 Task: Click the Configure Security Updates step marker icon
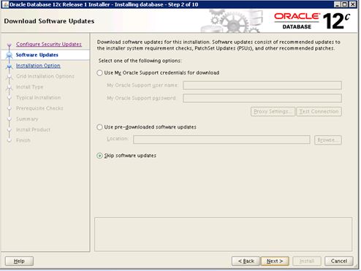[x=9, y=45]
